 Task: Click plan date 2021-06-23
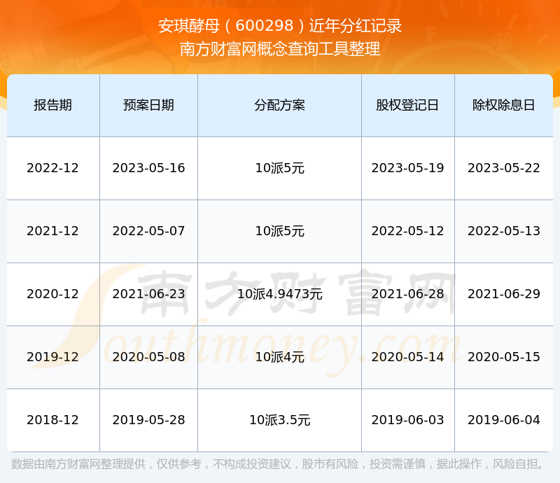click(148, 294)
